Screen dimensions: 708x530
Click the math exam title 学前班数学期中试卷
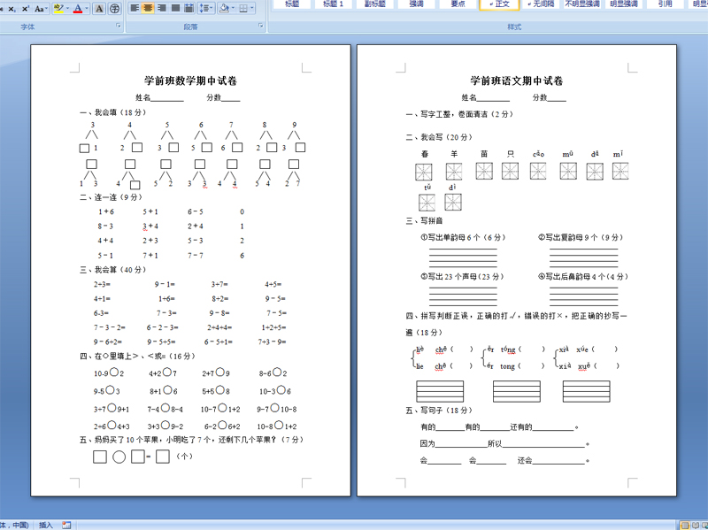pyautogui.click(x=190, y=81)
